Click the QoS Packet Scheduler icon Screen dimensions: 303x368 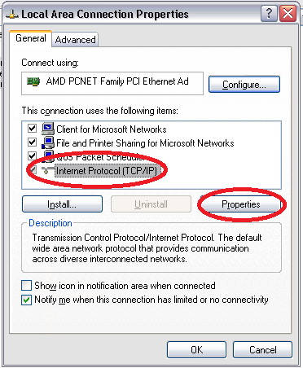click(x=48, y=156)
